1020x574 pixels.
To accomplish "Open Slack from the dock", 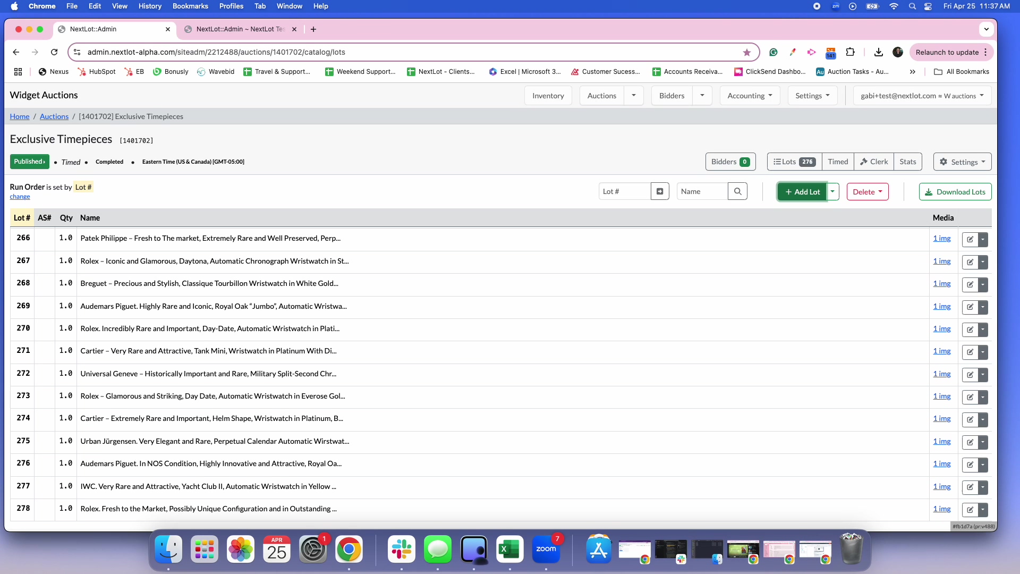I will [402, 549].
